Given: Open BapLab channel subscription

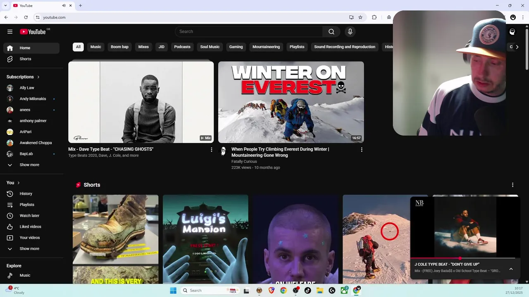Looking at the screenshot, I should coord(31,154).
